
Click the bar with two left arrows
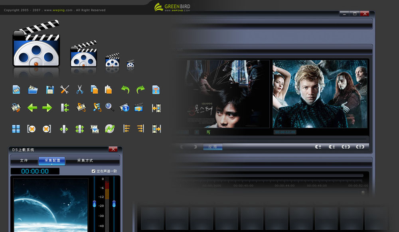click(65, 108)
